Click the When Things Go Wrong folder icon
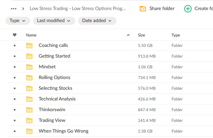This screenshot has height=138, width=213. point(29,131)
